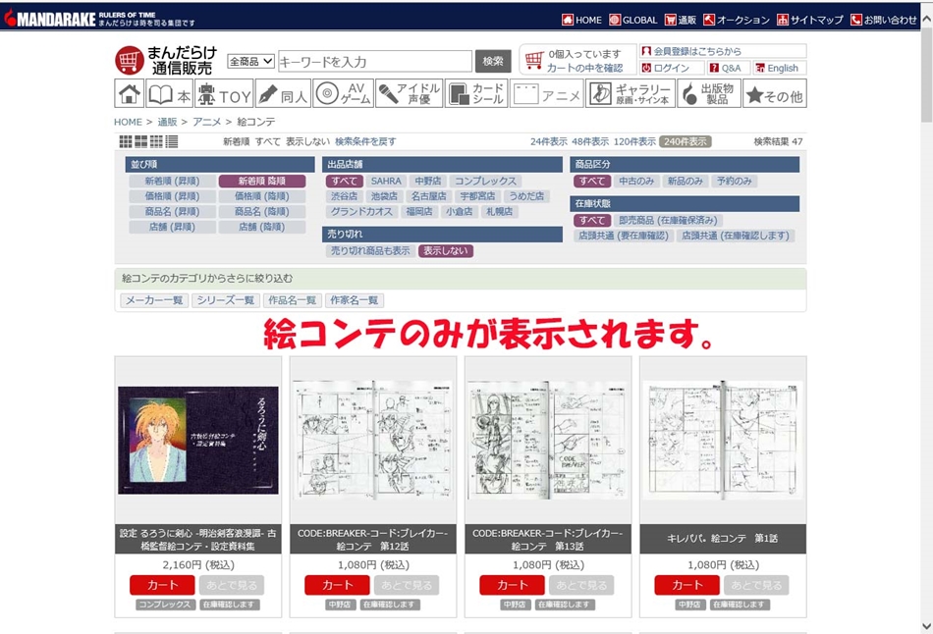This screenshot has width=933, height=634.
Task: Open the その他 star category
Action: (x=775, y=93)
